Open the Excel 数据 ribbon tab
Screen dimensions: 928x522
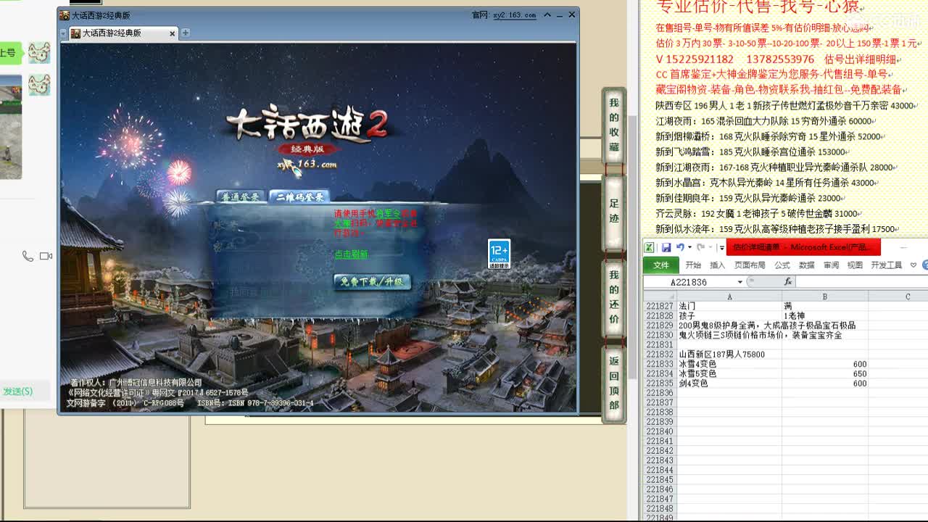pos(807,265)
